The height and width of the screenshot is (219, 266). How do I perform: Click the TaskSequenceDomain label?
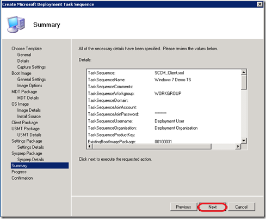click(x=108, y=100)
